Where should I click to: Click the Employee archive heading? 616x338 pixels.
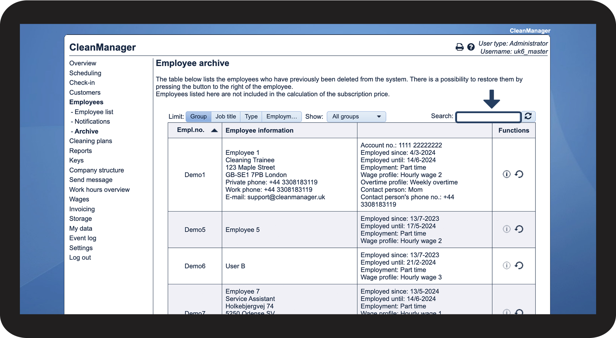(x=192, y=63)
